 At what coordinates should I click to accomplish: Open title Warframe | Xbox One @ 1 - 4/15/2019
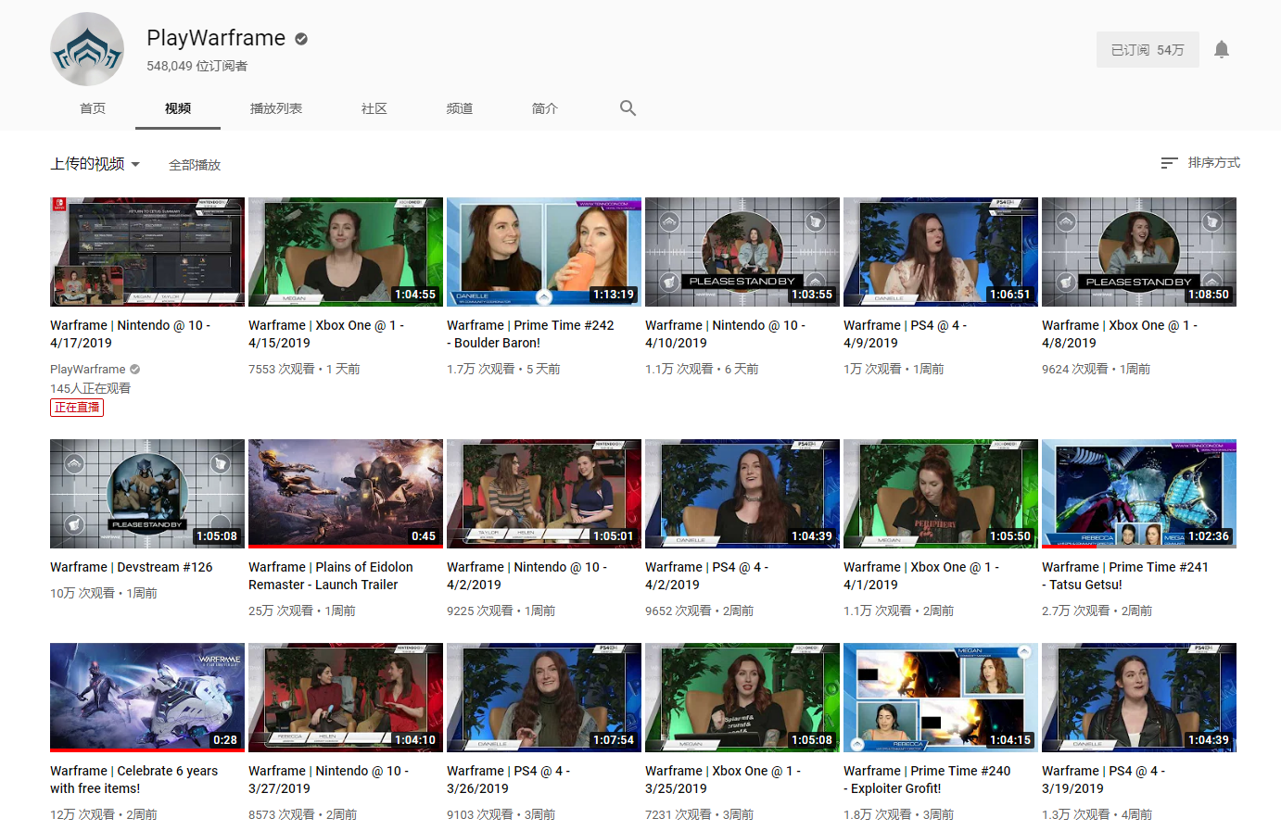pyautogui.click(x=326, y=334)
